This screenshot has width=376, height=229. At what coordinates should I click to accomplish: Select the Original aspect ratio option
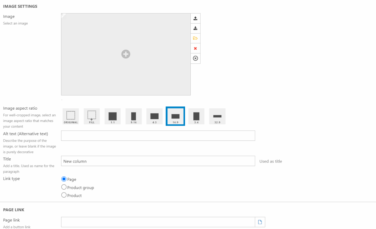point(71,116)
